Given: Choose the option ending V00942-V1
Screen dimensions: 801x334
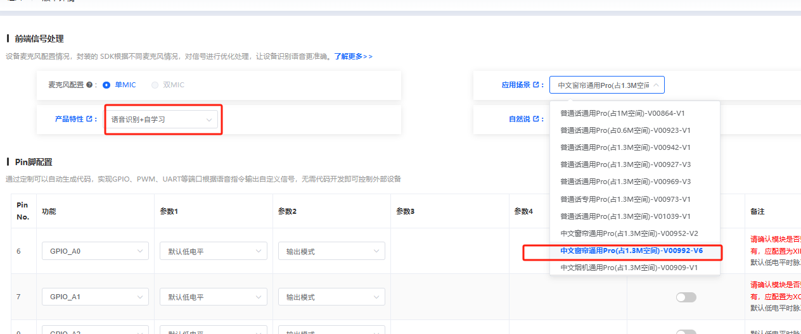Looking at the screenshot, I should [635, 147].
